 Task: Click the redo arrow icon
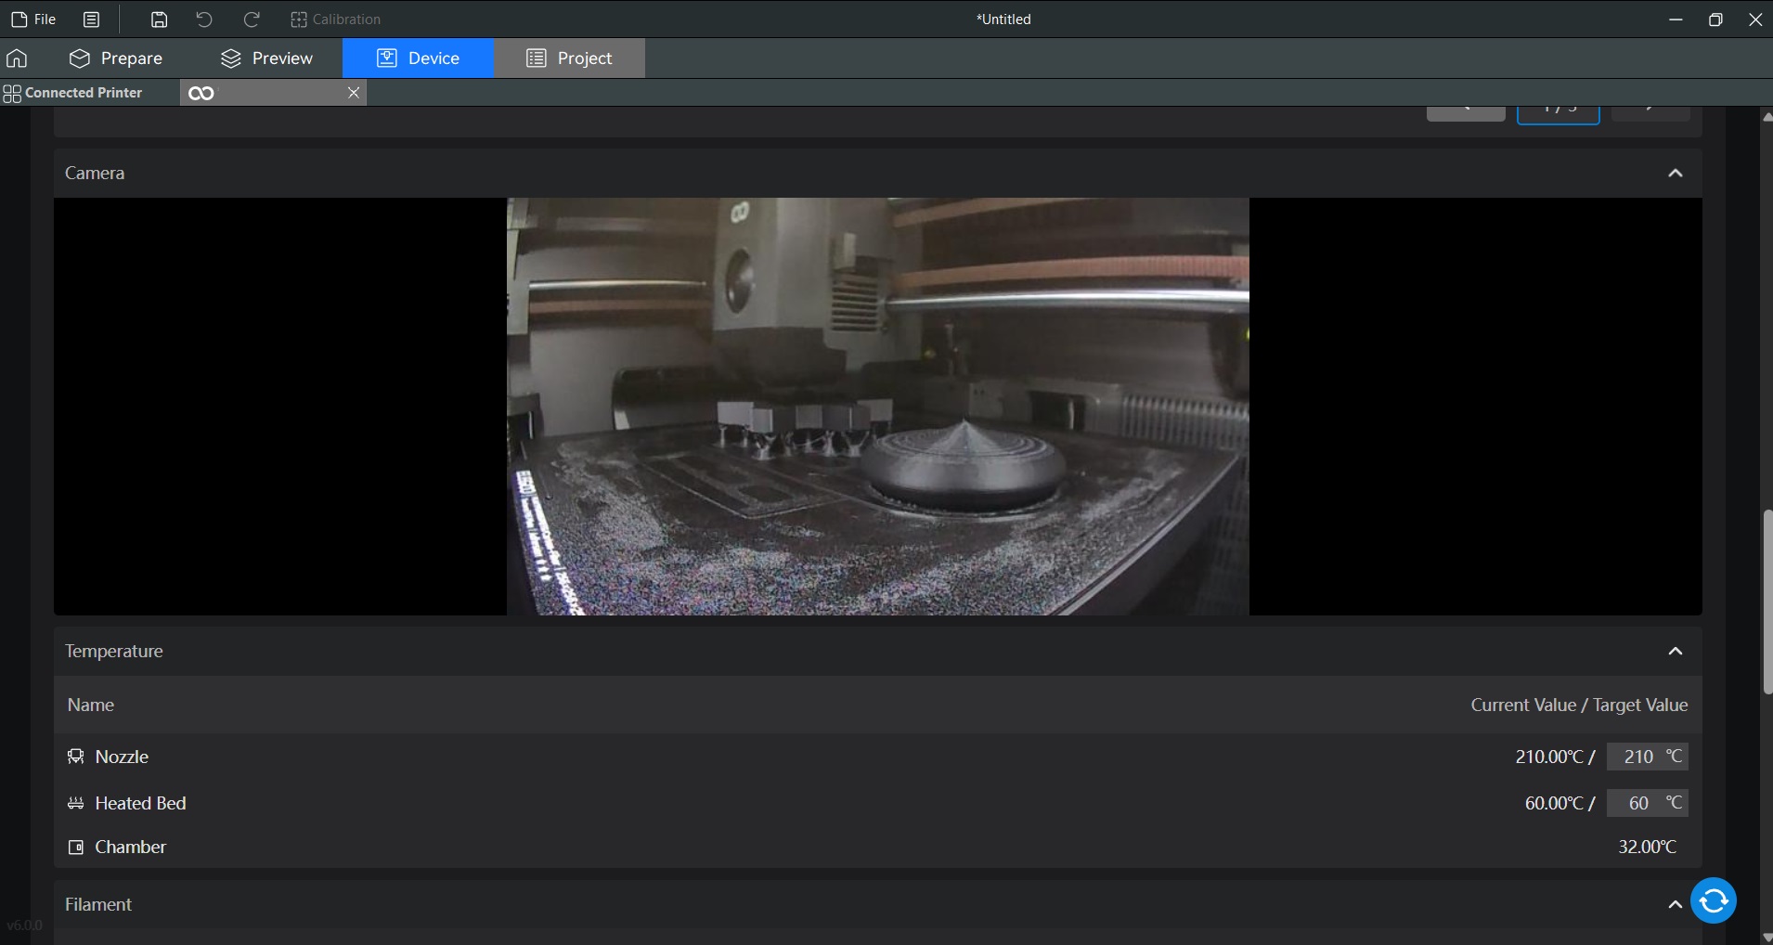click(x=251, y=19)
